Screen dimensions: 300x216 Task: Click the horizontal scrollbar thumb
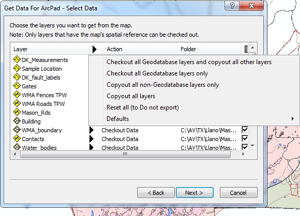[x=125, y=154]
